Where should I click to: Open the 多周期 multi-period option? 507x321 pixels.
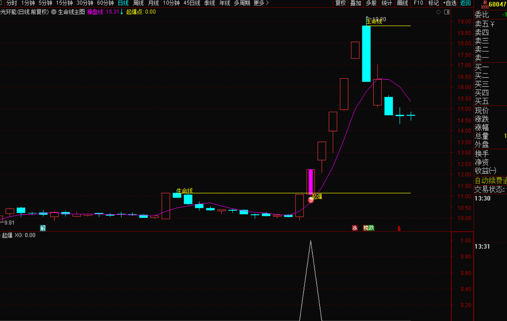(x=242, y=3)
